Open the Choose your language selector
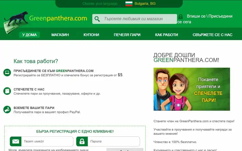 (x=100, y=4)
